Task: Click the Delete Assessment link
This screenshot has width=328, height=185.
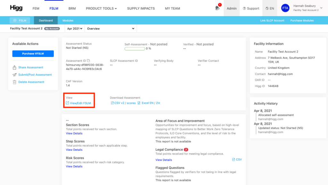Action: tap(31, 82)
